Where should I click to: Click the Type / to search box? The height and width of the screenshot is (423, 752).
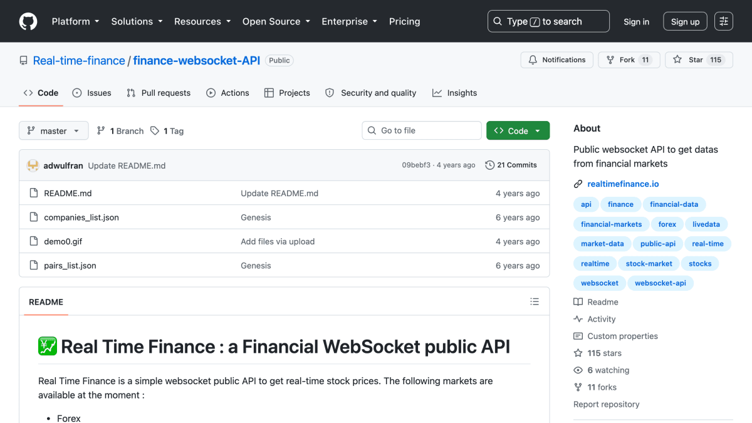click(548, 21)
